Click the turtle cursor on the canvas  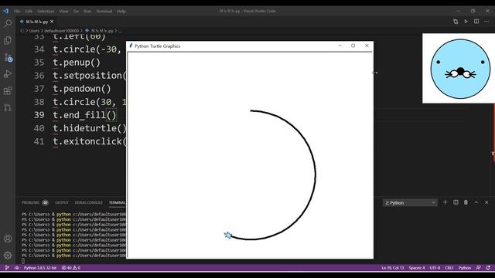click(228, 235)
